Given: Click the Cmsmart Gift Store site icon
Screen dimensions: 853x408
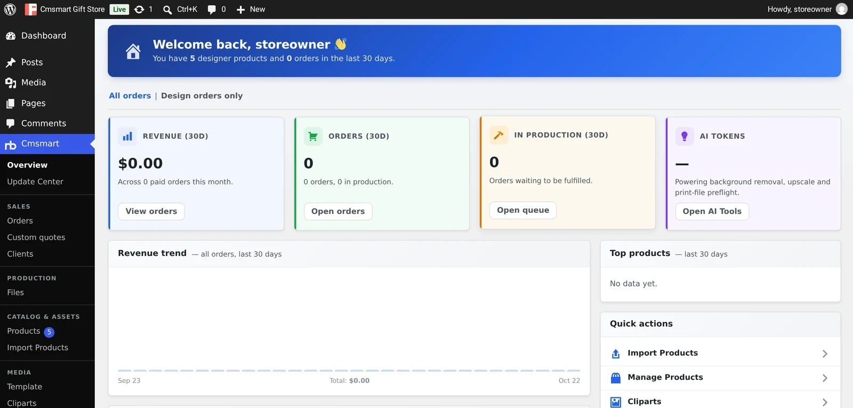Looking at the screenshot, I should click(x=31, y=10).
